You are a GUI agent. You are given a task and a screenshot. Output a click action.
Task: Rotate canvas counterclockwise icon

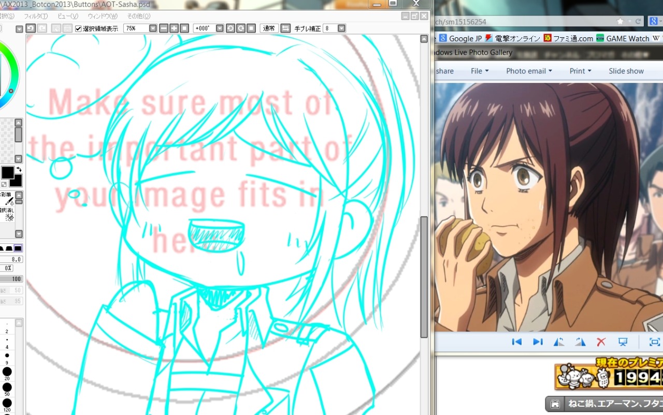coord(230,28)
